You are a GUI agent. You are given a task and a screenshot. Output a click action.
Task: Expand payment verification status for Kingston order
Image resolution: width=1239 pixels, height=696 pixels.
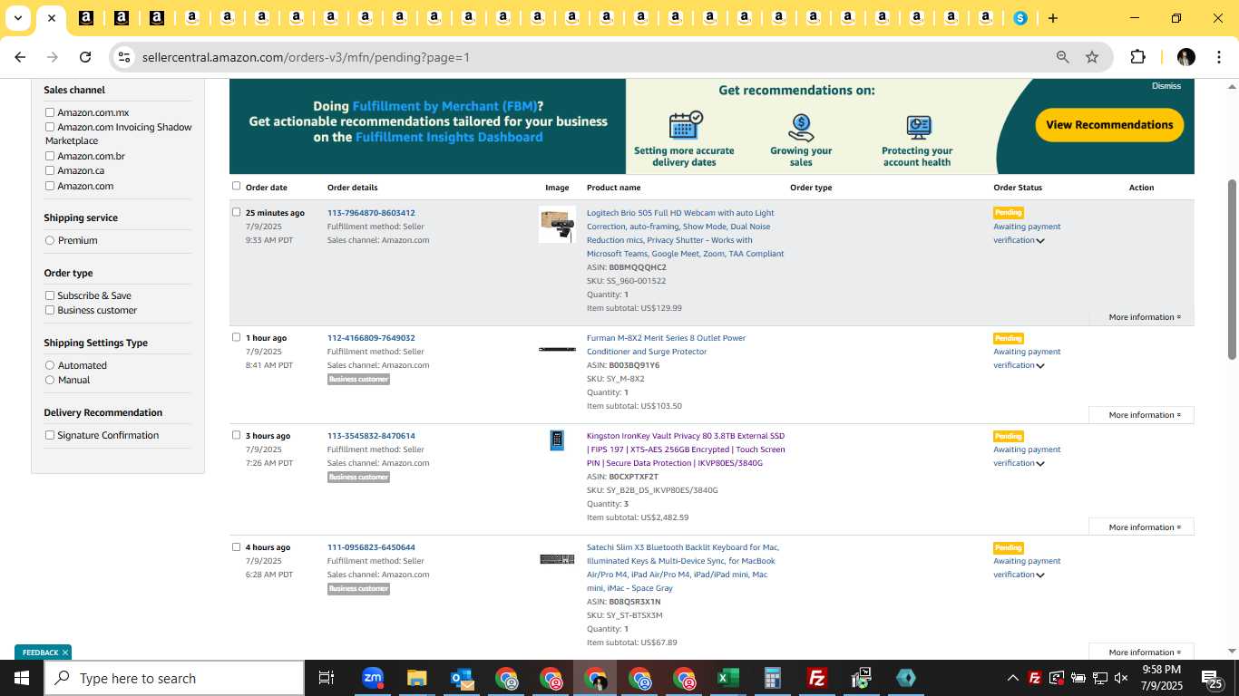point(1040,464)
